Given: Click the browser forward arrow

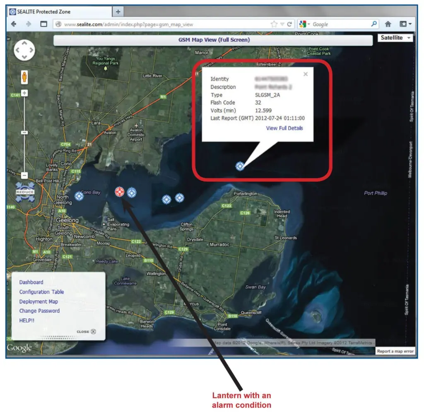Looking at the screenshot, I should 29,24.
